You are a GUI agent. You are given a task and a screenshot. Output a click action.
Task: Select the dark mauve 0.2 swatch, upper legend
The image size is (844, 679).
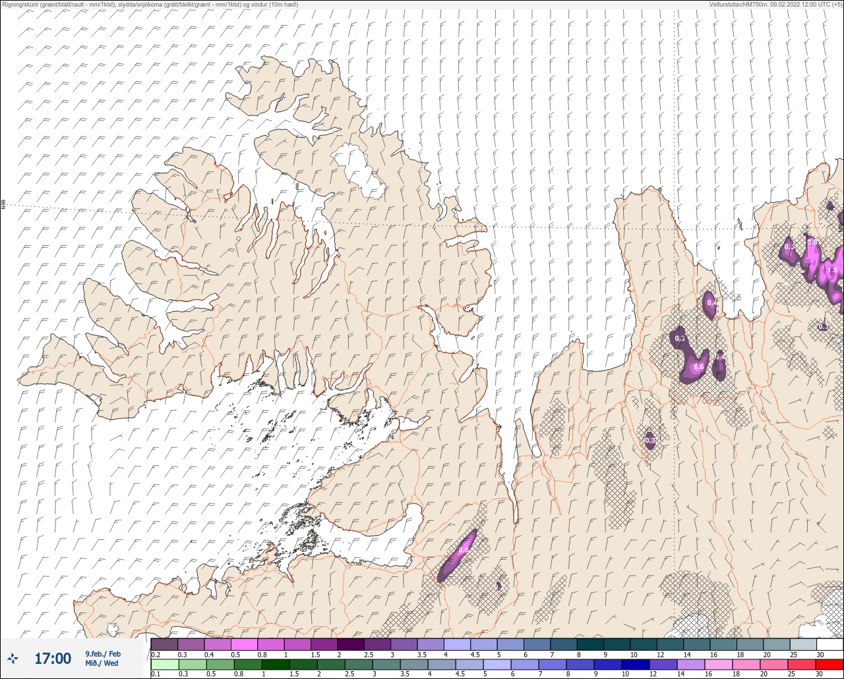click(164, 644)
